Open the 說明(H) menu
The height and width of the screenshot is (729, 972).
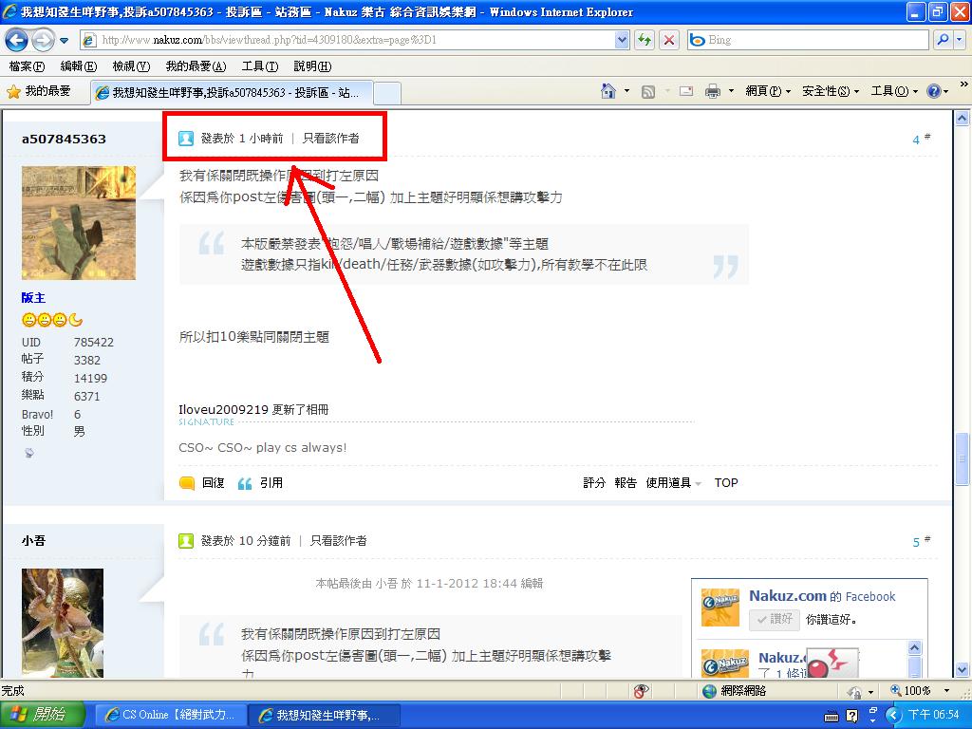tap(311, 66)
